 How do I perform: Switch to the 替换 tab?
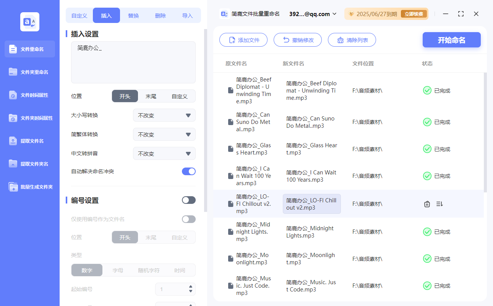(x=133, y=15)
